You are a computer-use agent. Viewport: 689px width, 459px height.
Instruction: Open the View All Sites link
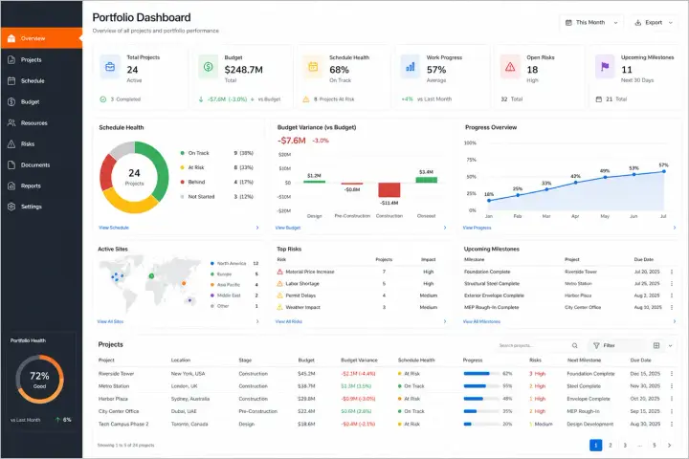click(110, 321)
